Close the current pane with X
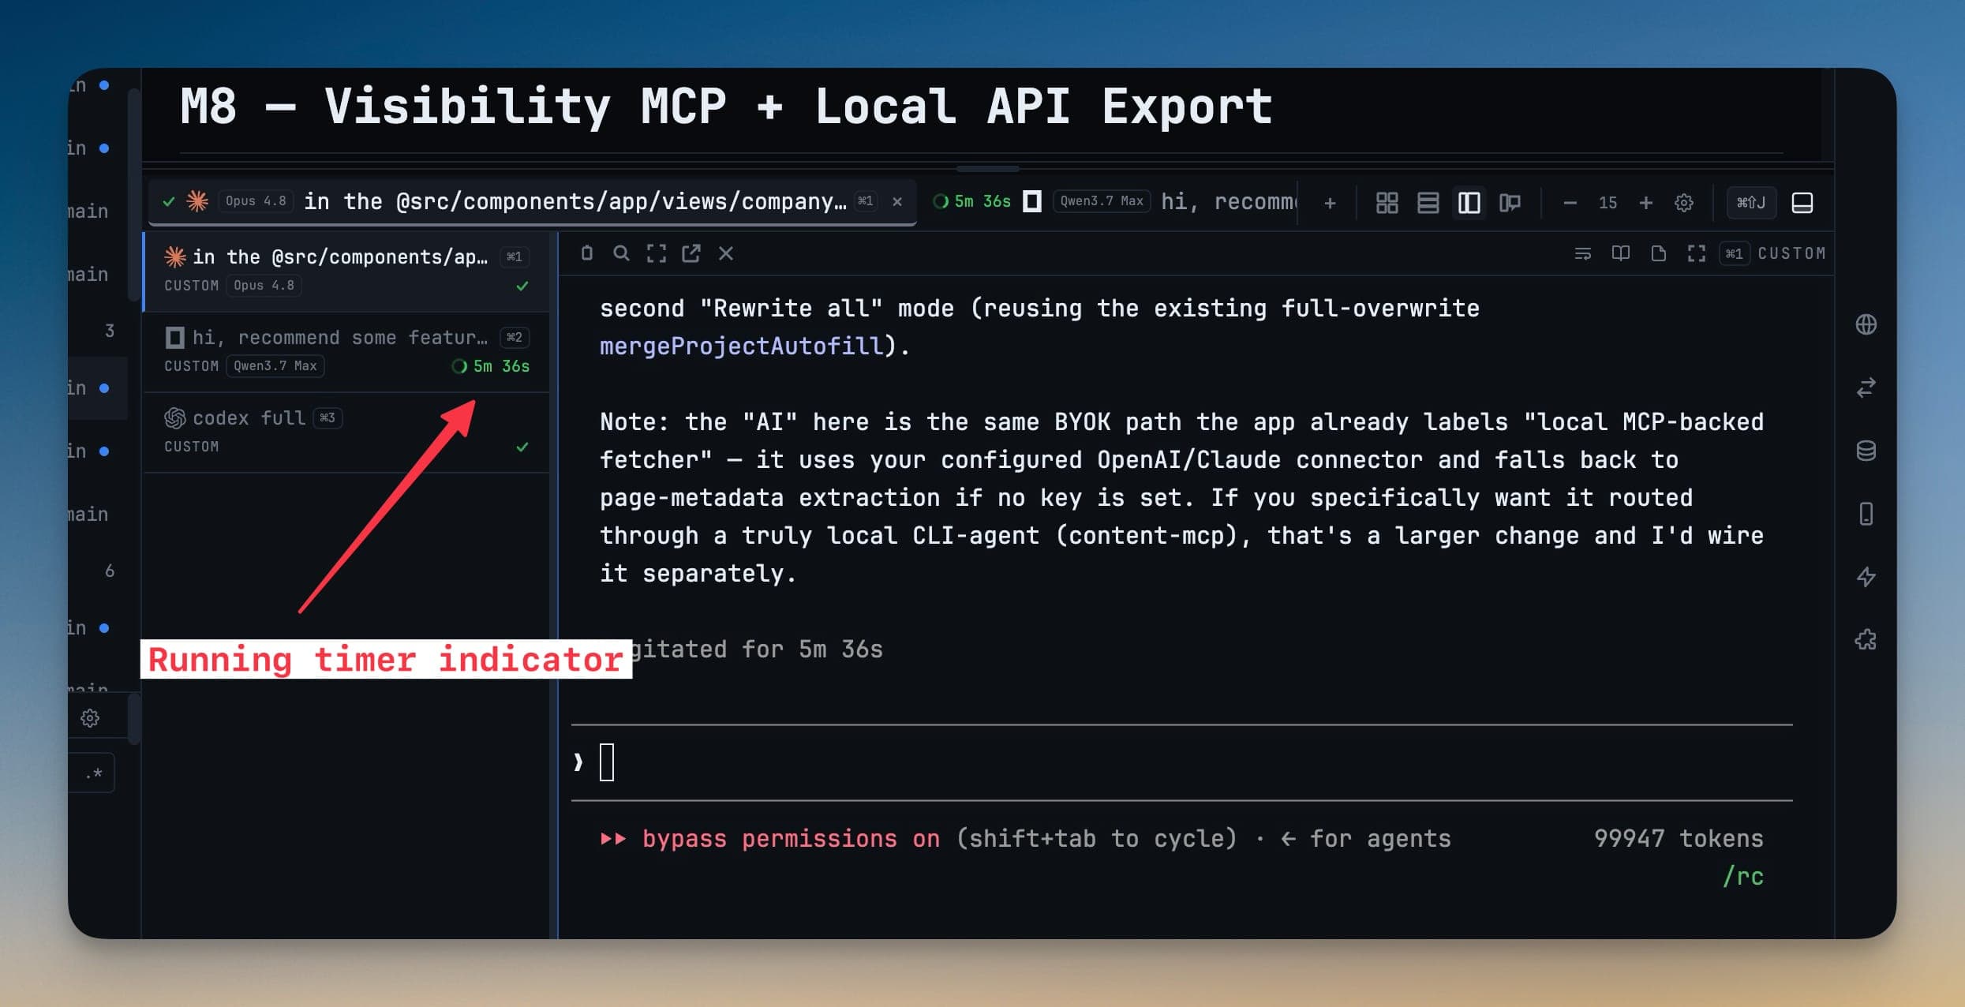The height and width of the screenshot is (1007, 1965). (x=725, y=253)
